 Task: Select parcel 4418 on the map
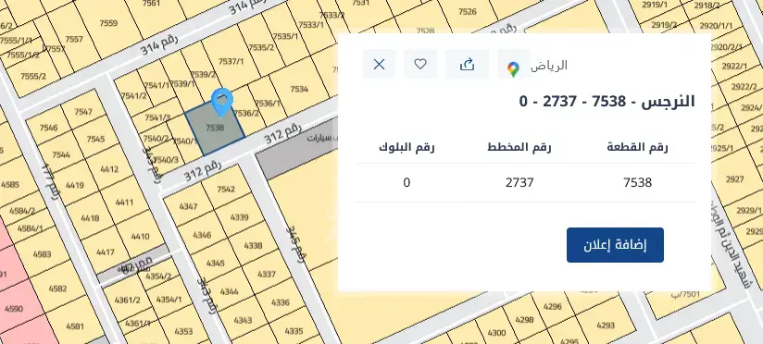[x=90, y=218]
